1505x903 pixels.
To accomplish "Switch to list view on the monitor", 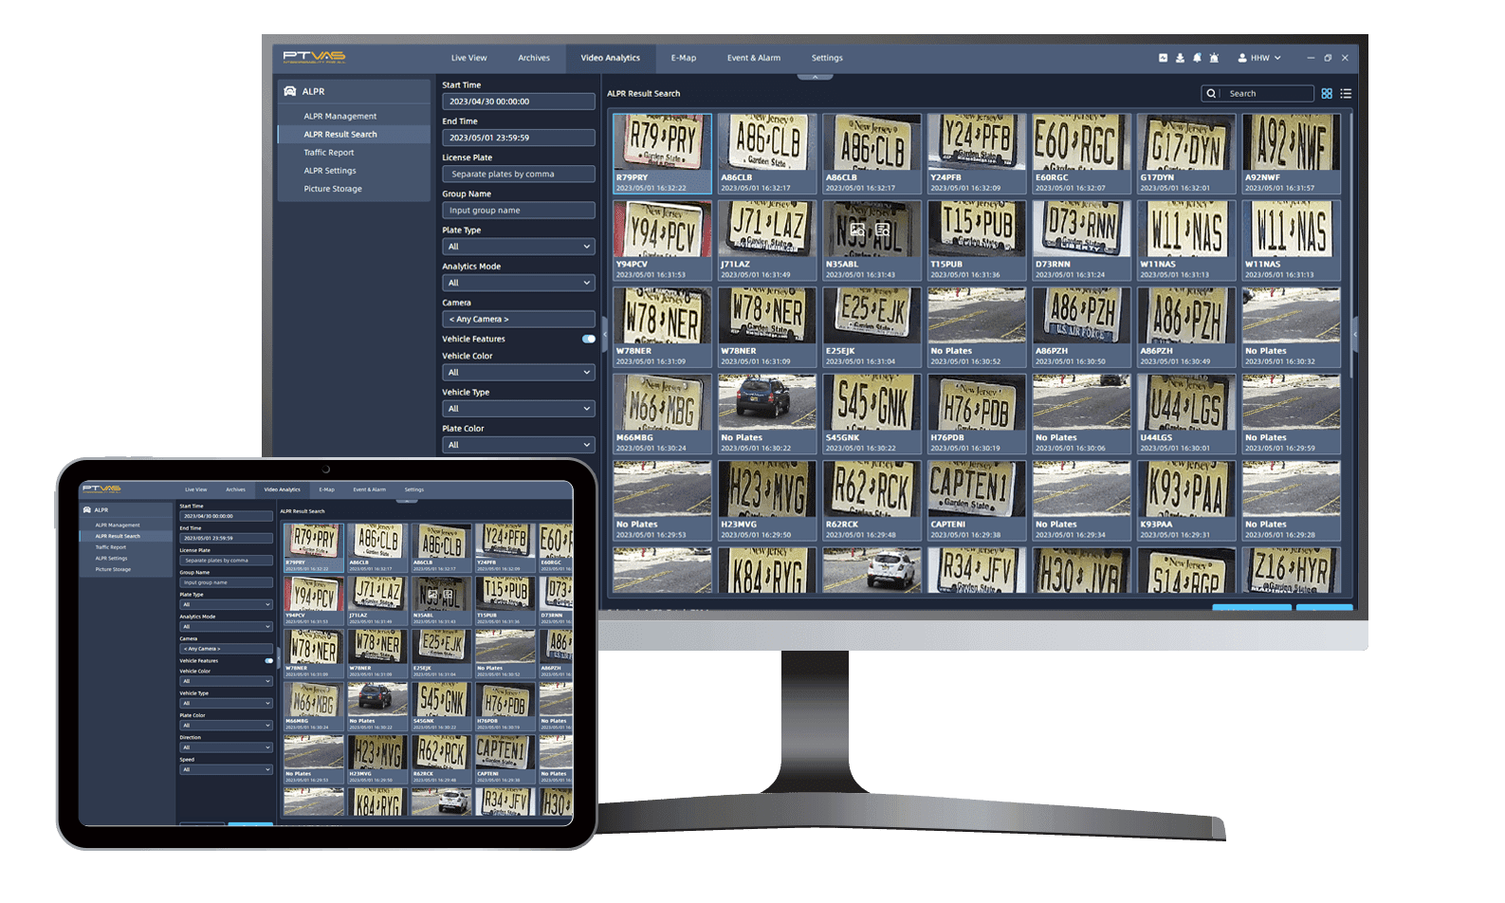I will click(1346, 94).
